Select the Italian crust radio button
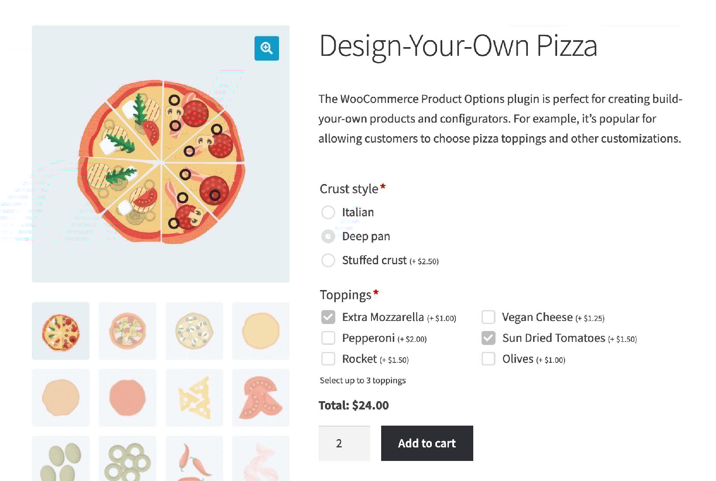Screen dimensions: 716x481 coord(328,212)
